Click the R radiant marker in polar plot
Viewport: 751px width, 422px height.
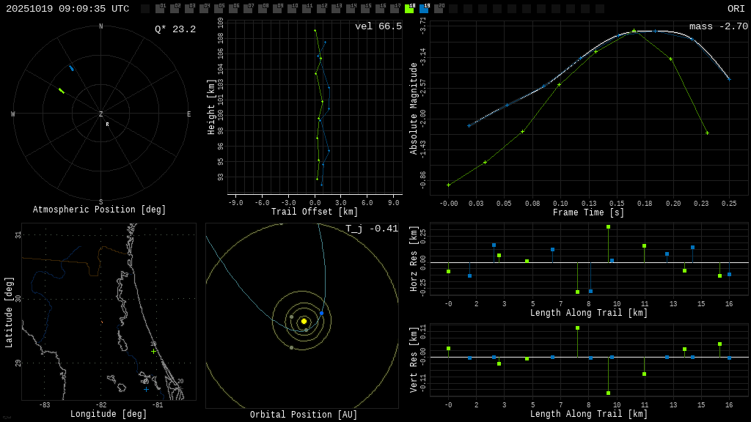[107, 125]
